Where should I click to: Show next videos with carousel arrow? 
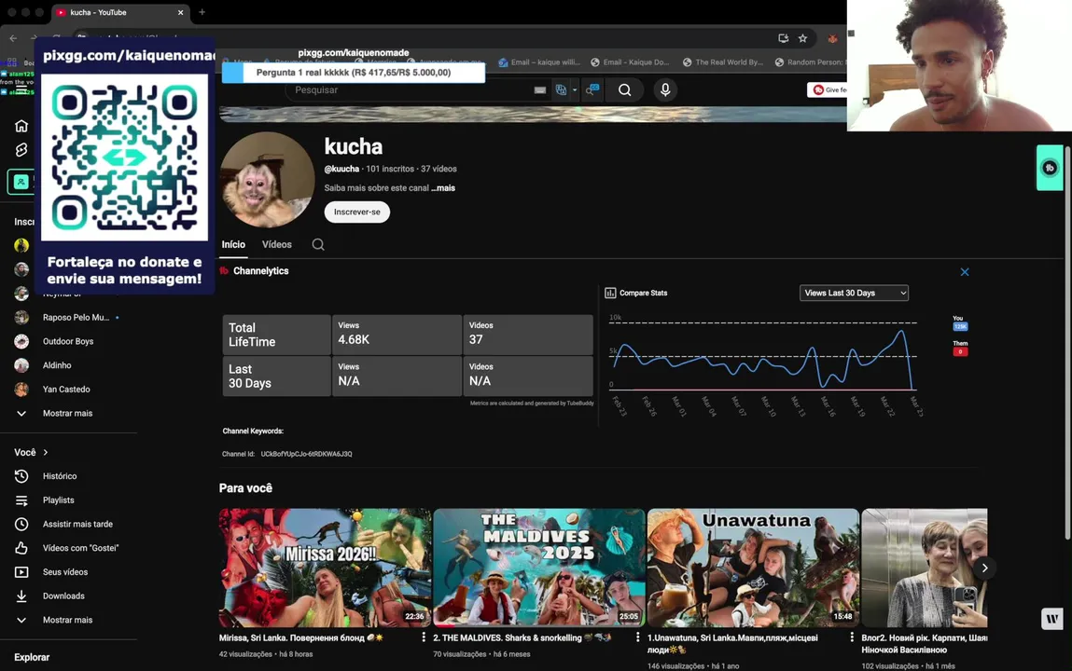tap(984, 568)
